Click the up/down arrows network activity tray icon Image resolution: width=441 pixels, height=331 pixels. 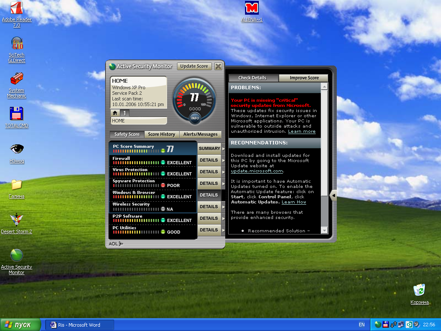(394, 325)
